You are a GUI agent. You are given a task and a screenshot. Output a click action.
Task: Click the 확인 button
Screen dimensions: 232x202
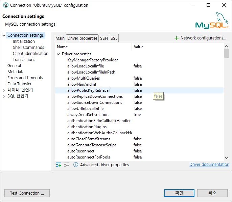(179, 193)
